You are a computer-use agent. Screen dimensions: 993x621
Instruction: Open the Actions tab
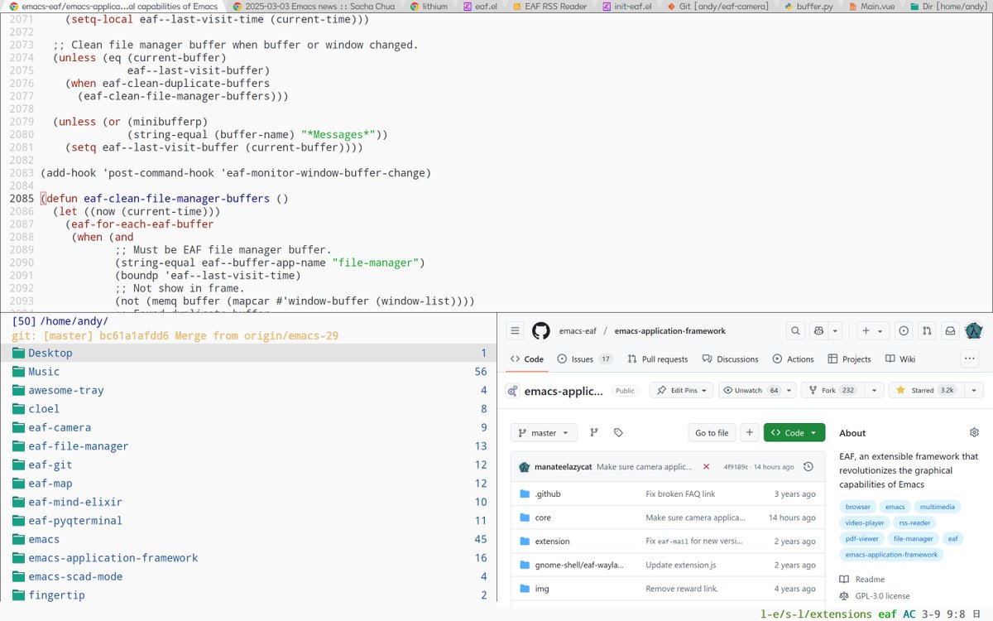point(794,359)
